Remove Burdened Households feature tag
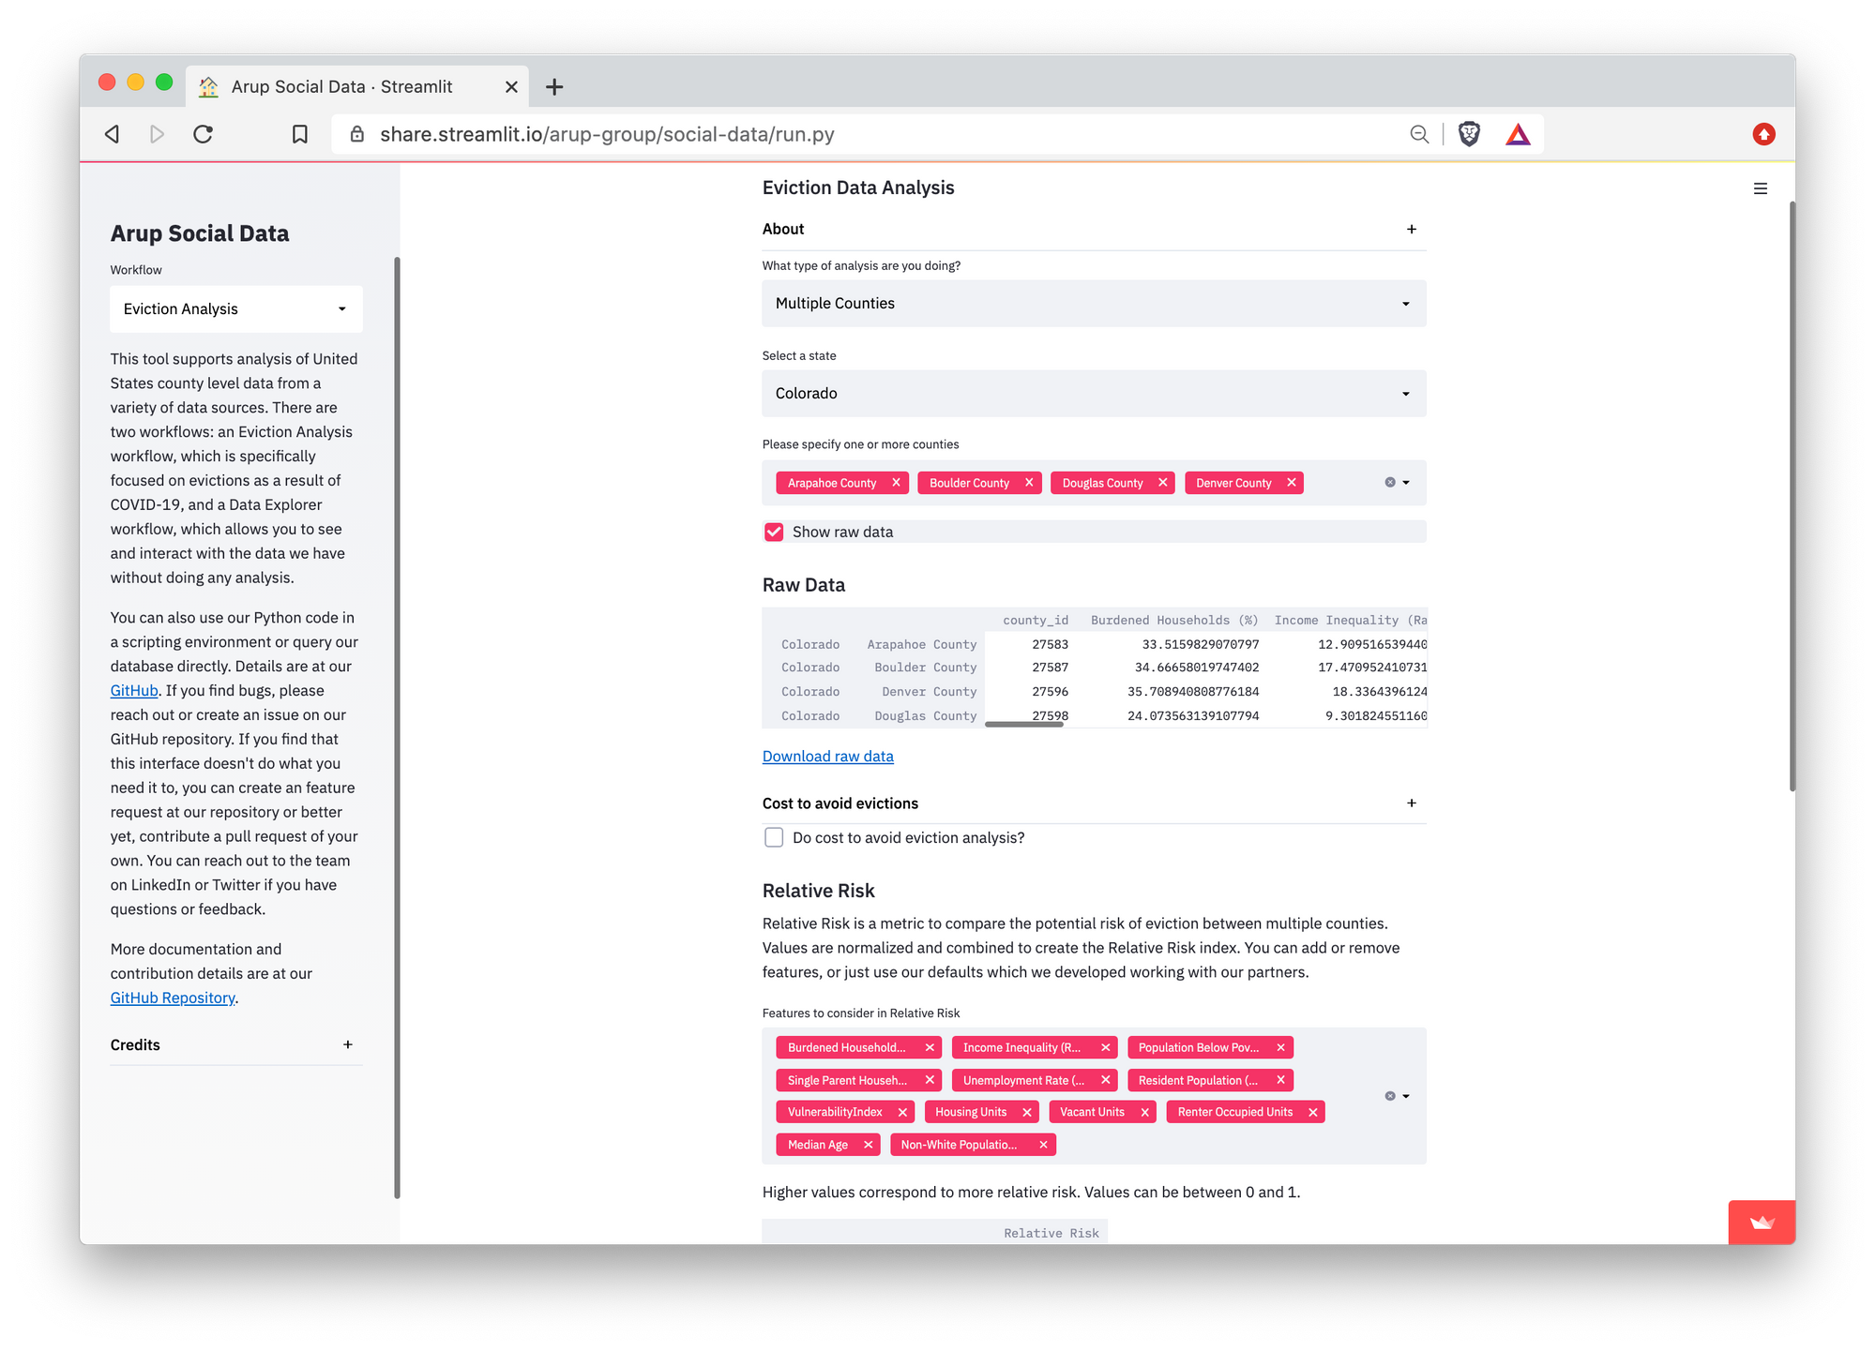This screenshot has width=1876, height=1351. point(930,1047)
